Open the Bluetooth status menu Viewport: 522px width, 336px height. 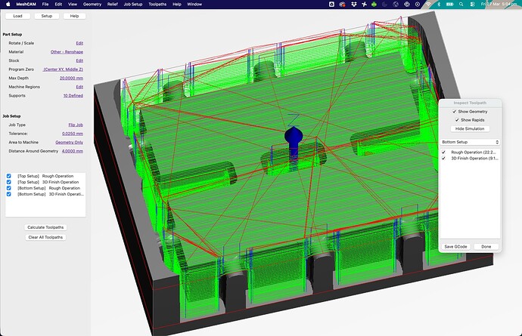click(x=439, y=5)
